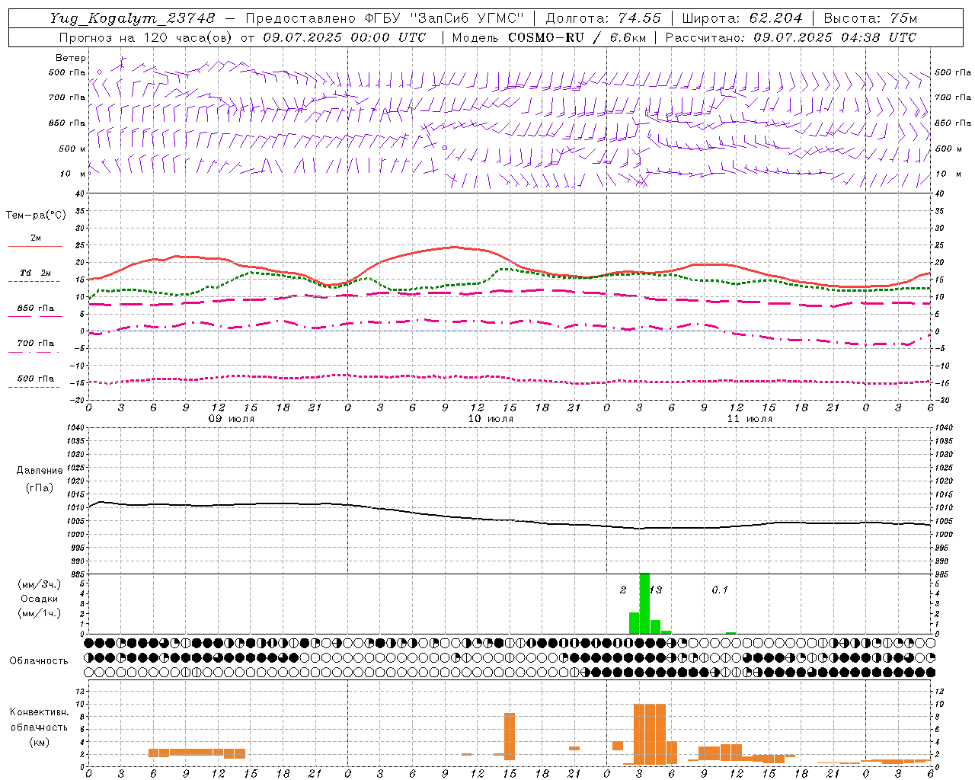Click the (мм/3ч.) precipitation unit label
The height and width of the screenshot is (780, 975).
point(40,584)
